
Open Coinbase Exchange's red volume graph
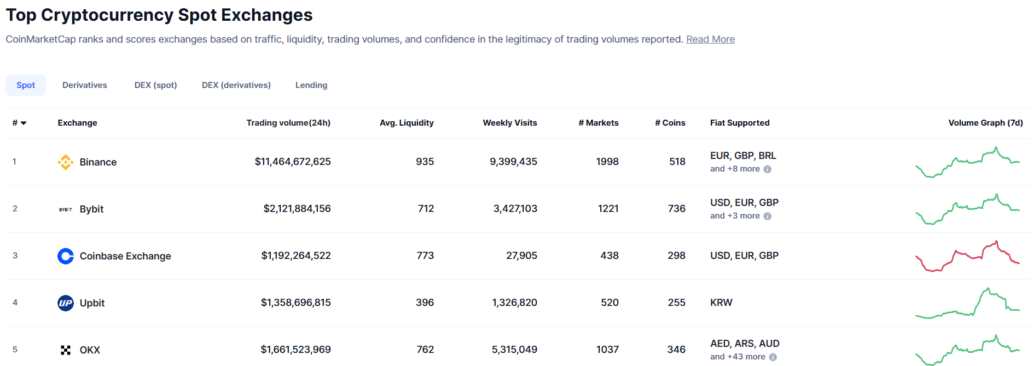click(968, 256)
